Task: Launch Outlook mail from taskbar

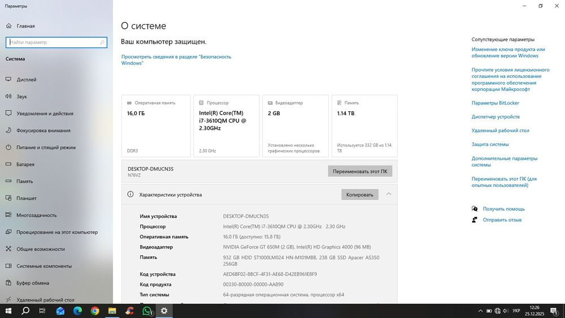Action: 60,311
